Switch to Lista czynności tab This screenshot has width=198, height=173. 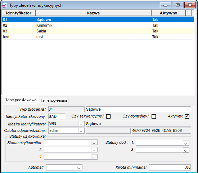pyautogui.click(x=54, y=101)
